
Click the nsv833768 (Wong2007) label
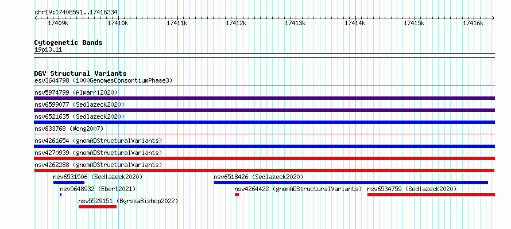(69, 129)
